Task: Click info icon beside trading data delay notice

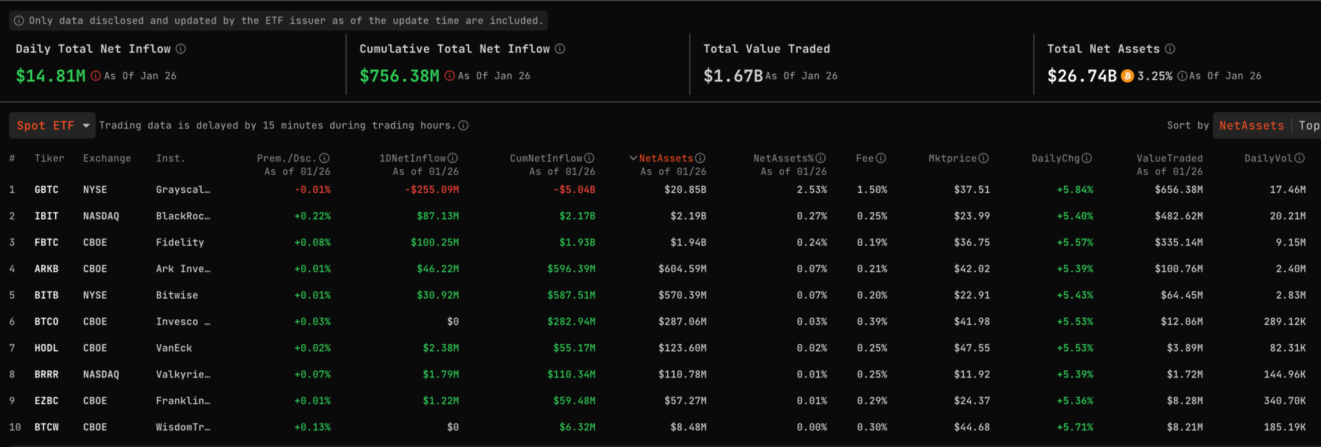Action: click(463, 126)
